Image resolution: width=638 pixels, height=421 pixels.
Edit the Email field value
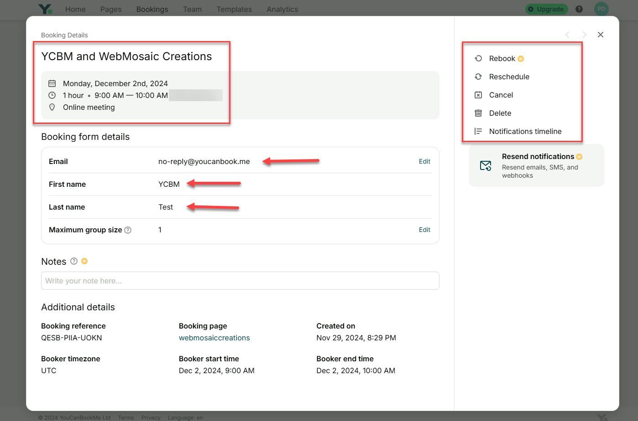[x=424, y=161]
